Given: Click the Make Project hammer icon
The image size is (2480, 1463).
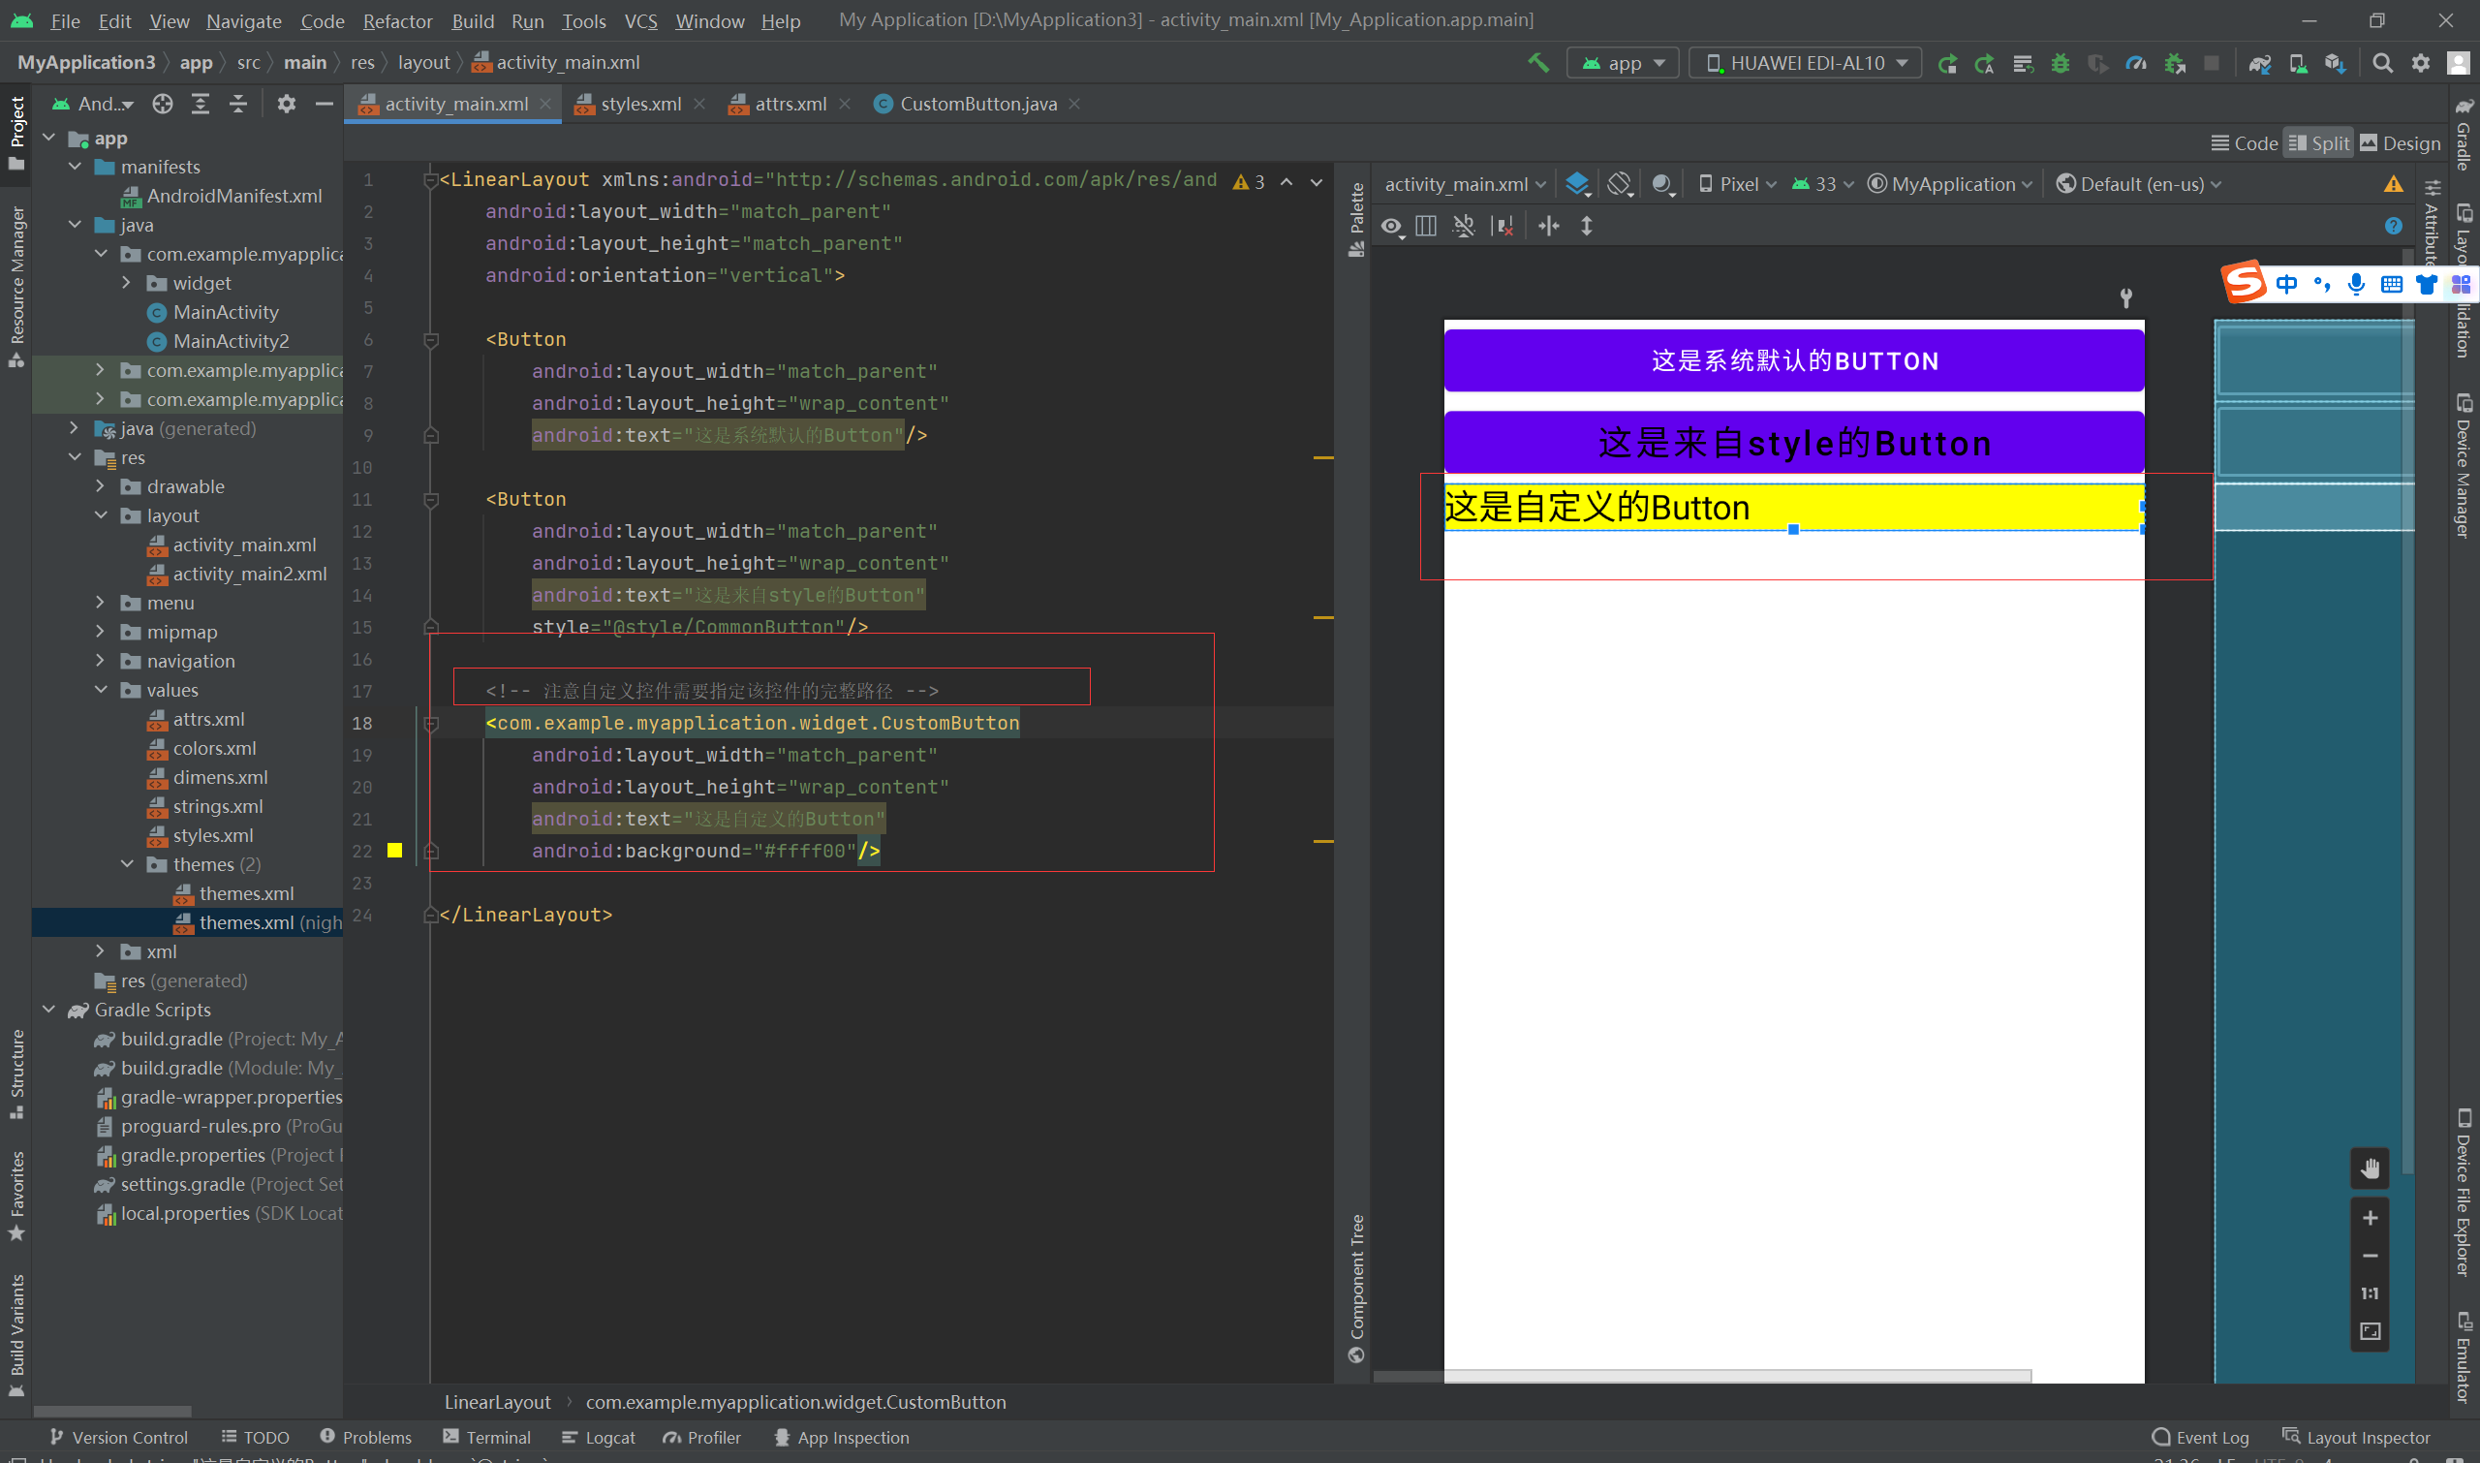Looking at the screenshot, I should (x=1537, y=63).
